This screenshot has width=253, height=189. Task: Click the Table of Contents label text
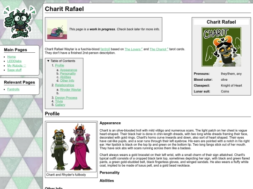point(63,61)
